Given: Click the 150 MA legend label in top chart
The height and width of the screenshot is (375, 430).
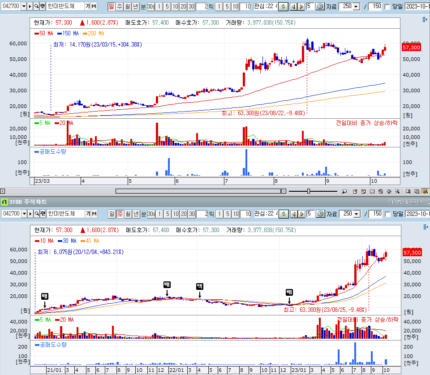Looking at the screenshot, I should point(68,34).
